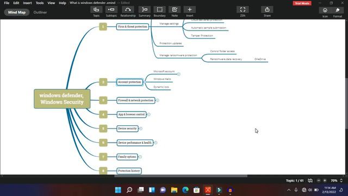This screenshot has width=348, height=196.
Task: Open Microsoft Store from taskbar
Action: 196,190
